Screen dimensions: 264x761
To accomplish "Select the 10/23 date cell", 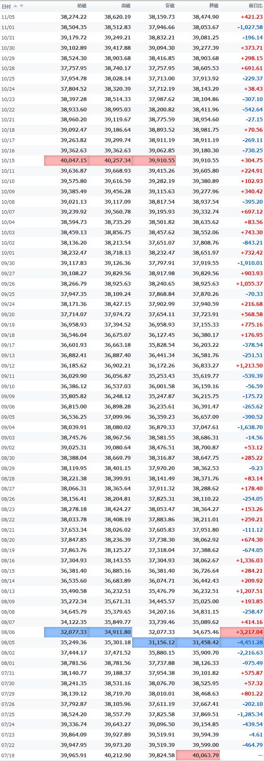I will (8, 99).
